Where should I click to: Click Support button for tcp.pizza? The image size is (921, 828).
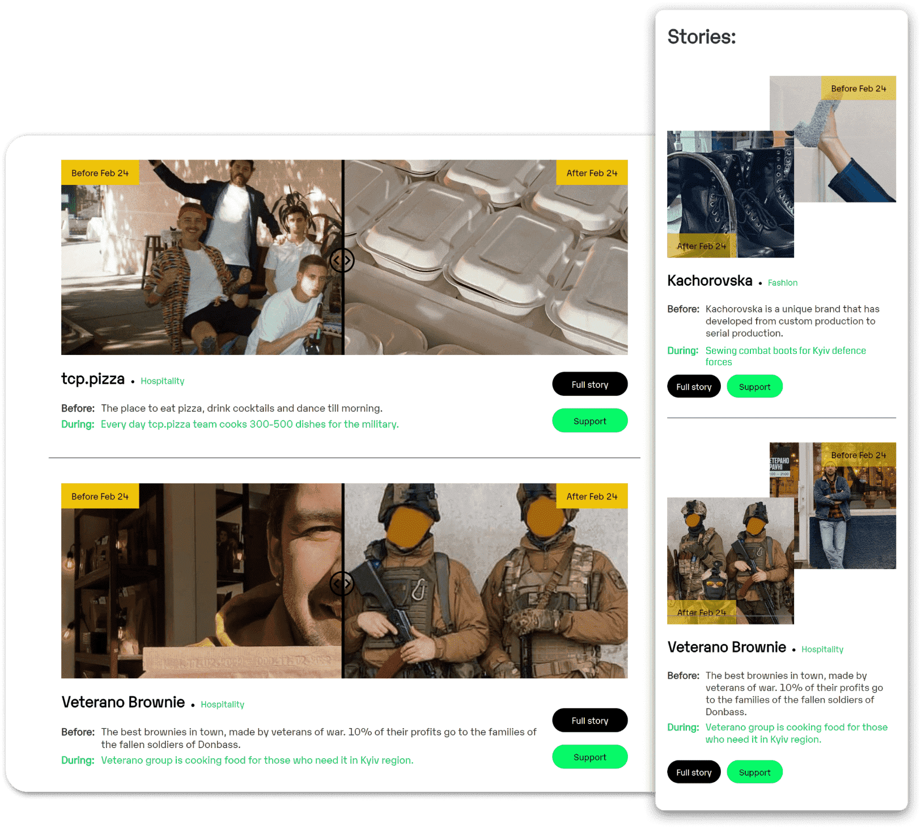(589, 420)
